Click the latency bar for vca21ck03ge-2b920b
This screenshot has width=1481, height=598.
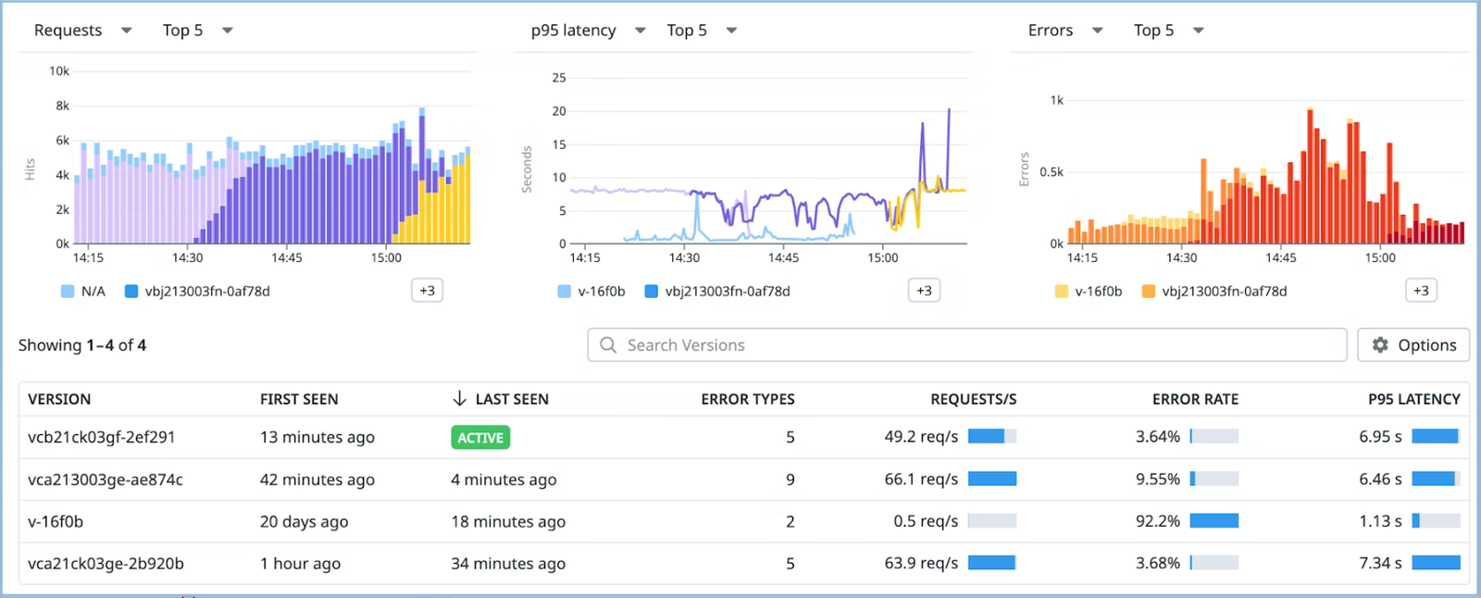pyautogui.click(x=1437, y=563)
